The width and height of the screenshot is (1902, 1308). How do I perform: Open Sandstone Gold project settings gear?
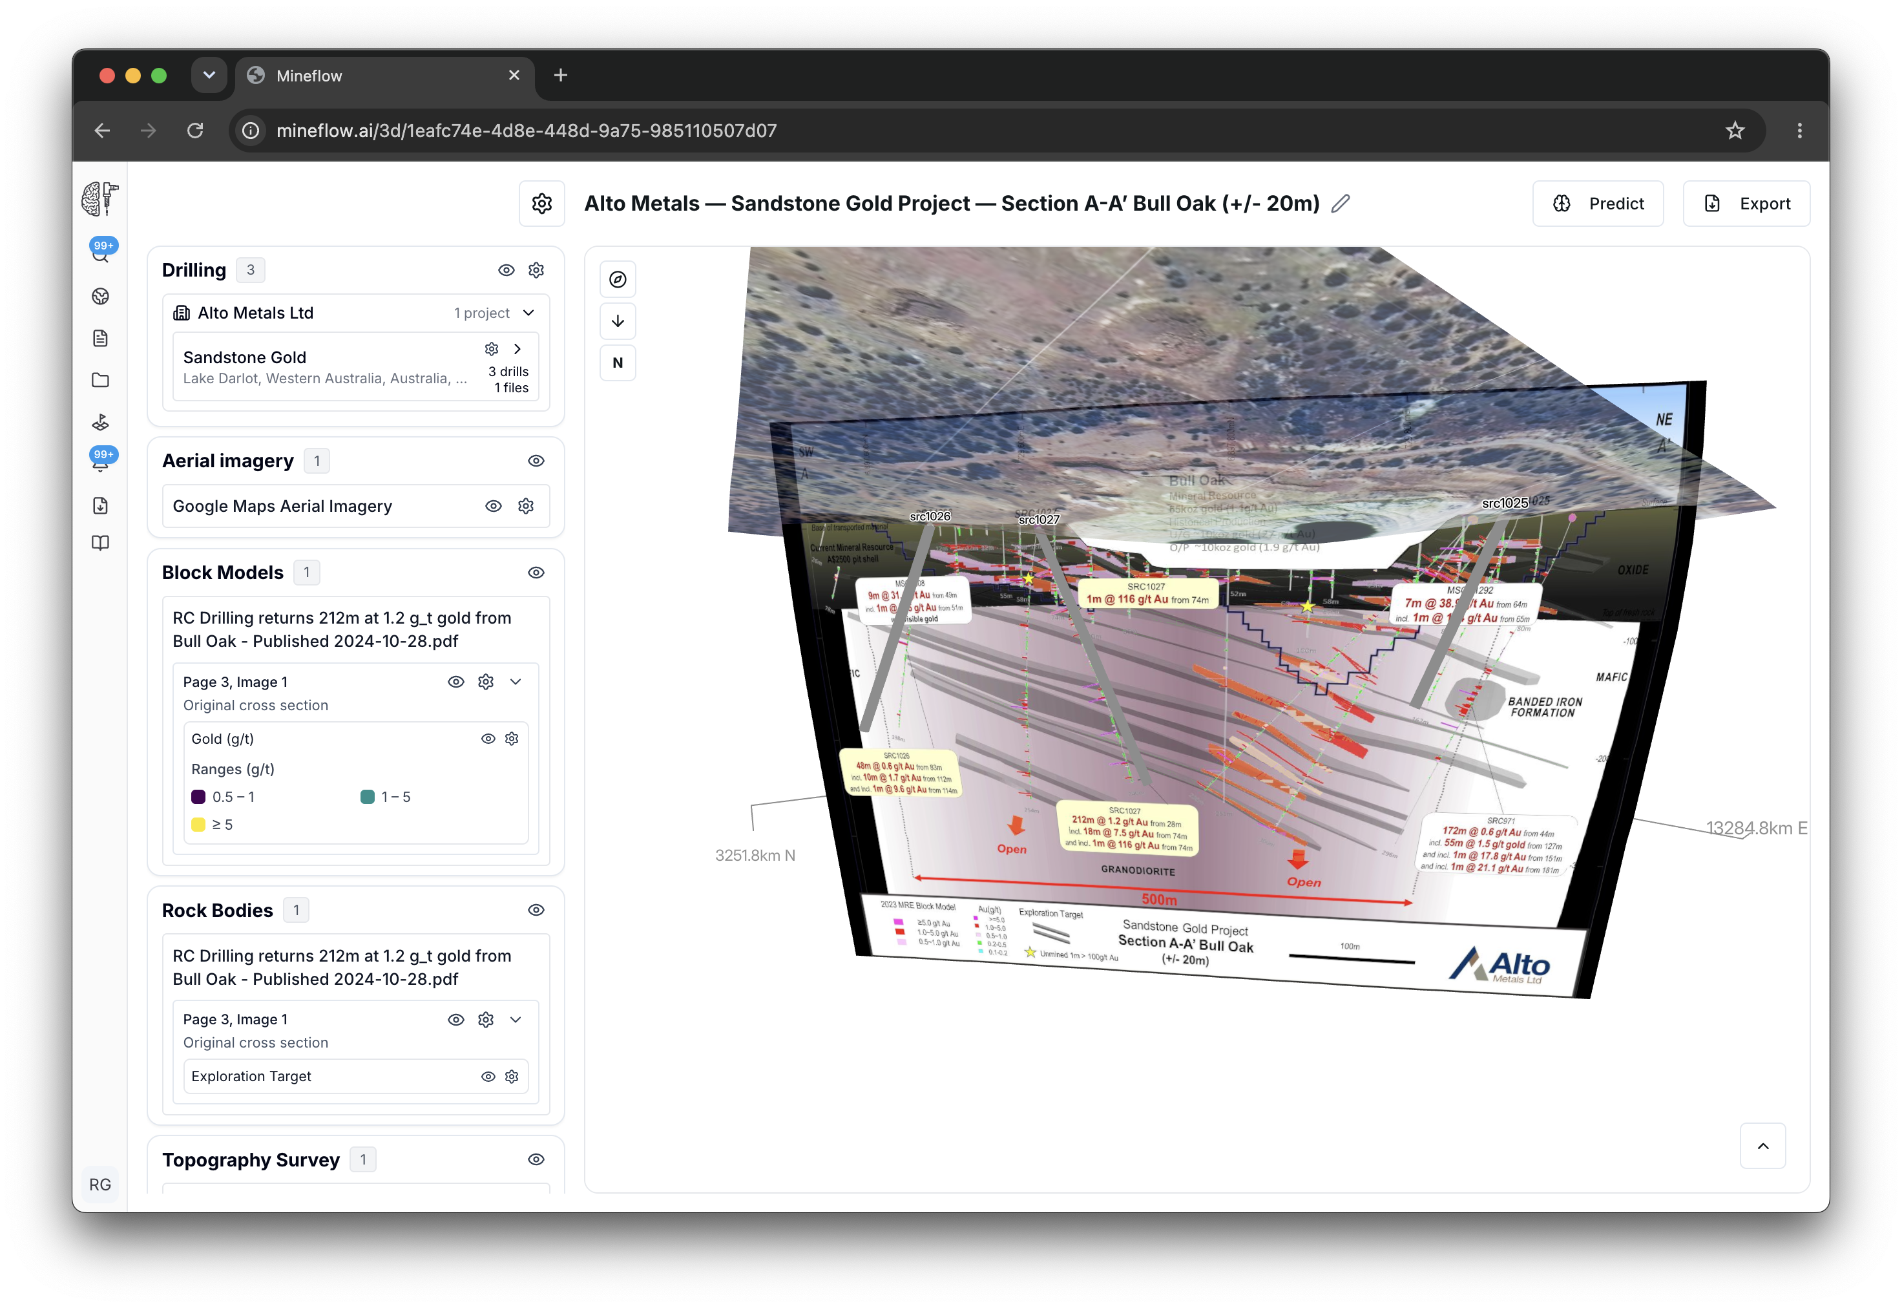point(492,349)
